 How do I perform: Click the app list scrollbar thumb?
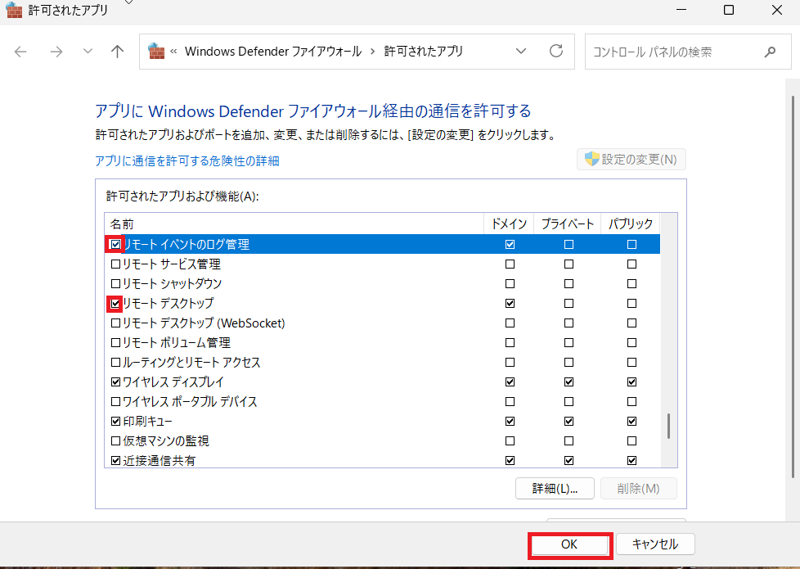(669, 426)
